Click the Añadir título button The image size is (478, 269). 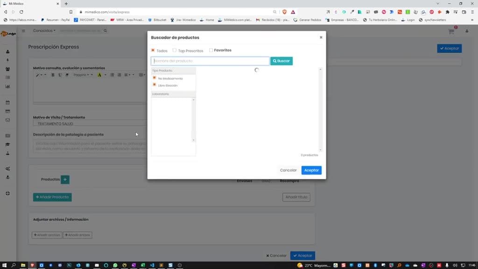coord(296,197)
